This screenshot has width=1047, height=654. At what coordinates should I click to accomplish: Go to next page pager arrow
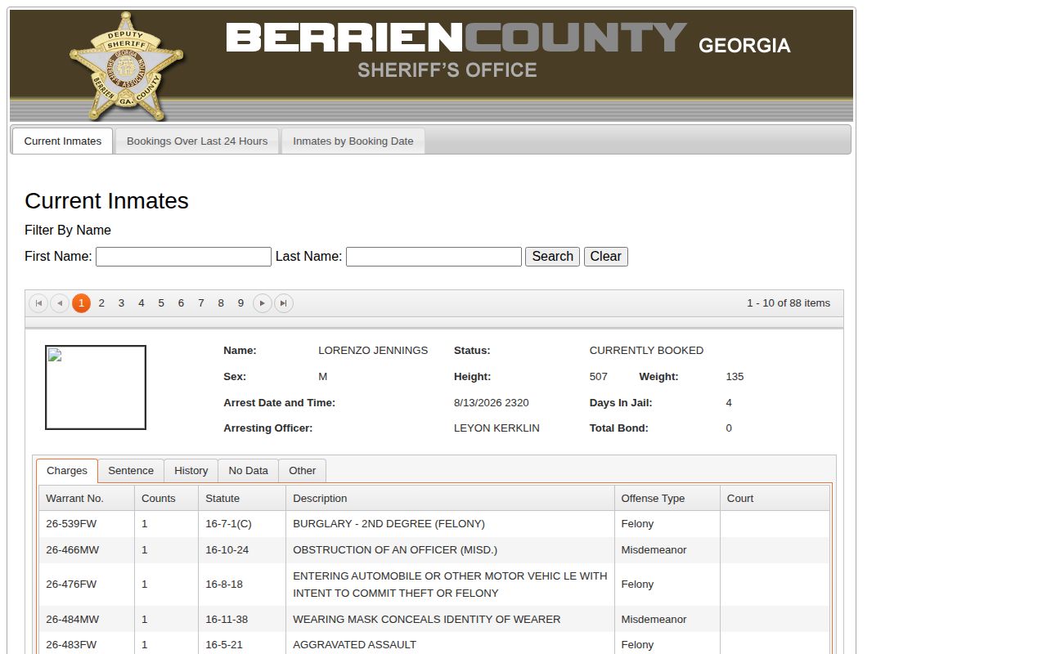[x=263, y=303]
